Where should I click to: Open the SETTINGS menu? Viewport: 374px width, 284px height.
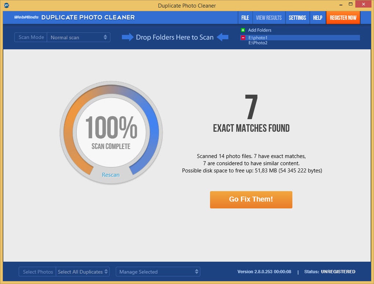[297, 18]
